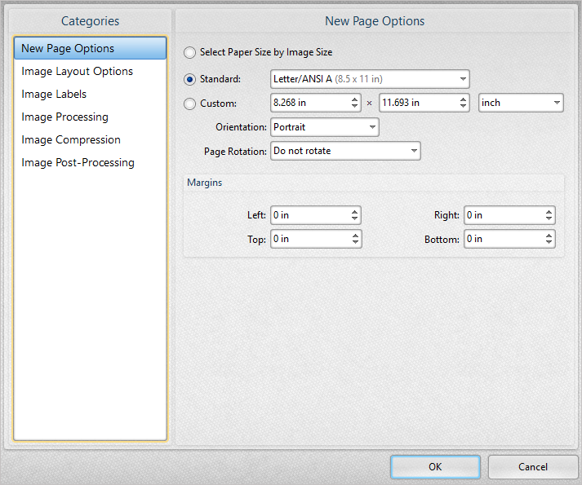Decrease custom height with down arrow

463,107
